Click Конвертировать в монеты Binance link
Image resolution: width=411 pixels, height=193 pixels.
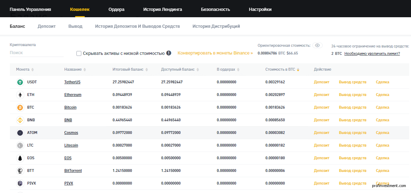pyautogui.click(x=215, y=53)
